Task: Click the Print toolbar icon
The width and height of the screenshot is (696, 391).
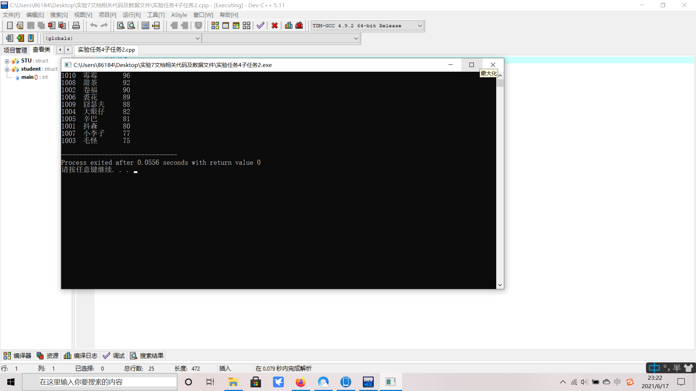Action: click(x=76, y=25)
